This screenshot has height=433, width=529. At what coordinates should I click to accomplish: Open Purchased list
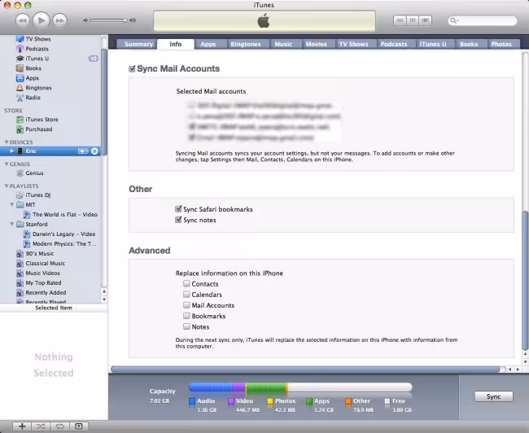pos(39,129)
